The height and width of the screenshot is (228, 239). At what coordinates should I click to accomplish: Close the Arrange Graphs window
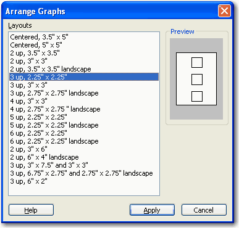224,11
